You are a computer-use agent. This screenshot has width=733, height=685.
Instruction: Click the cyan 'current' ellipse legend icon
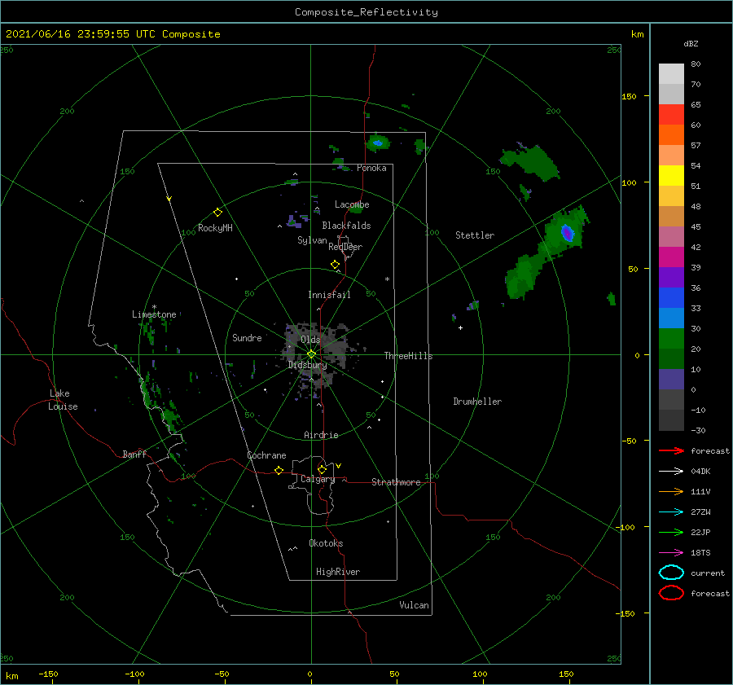click(x=671, y=573)
